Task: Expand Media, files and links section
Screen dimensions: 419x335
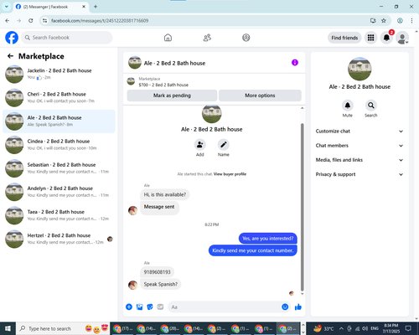Action: (x=360, y=160)
